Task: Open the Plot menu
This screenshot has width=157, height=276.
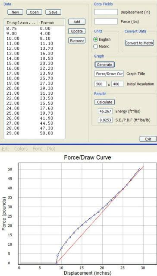Action: pyautogui.click(x=51, y=149)
